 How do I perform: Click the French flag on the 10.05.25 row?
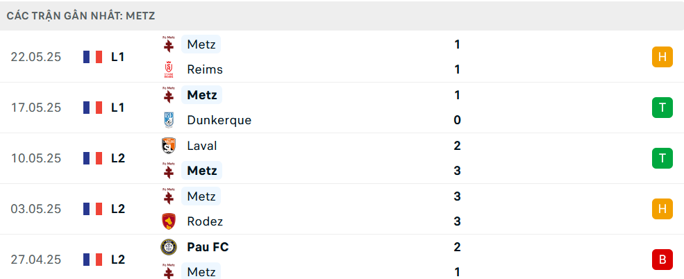[92, 158]
